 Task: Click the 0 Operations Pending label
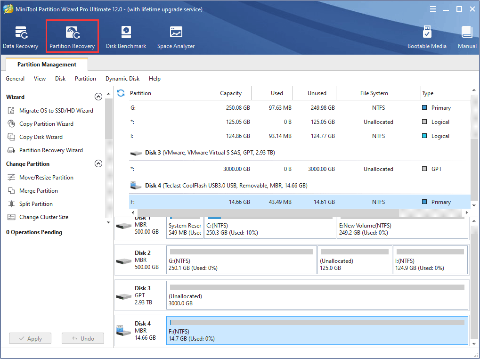(34, 232)
